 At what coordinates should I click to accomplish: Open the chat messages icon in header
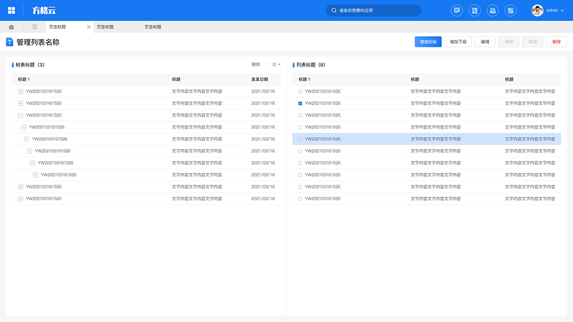457,10
